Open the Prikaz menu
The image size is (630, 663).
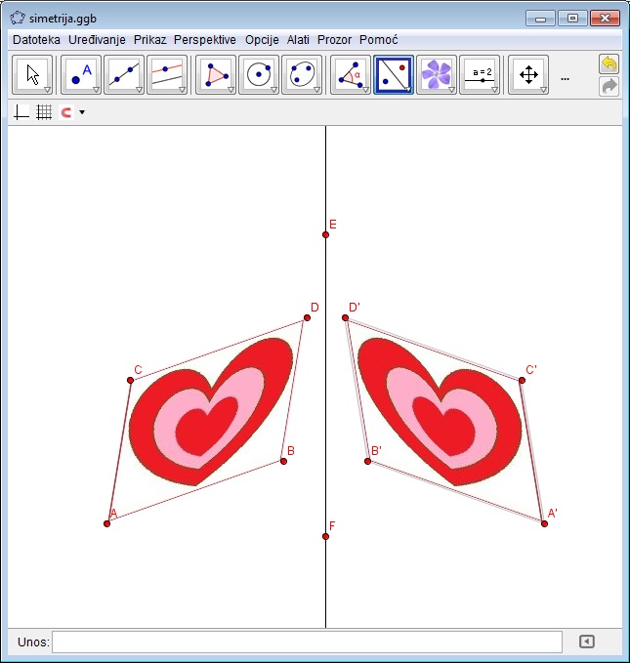[x=149, y=40]
